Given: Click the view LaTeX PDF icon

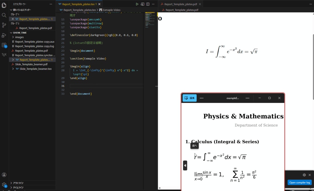Looking at the screenshot, I should 142,4.
